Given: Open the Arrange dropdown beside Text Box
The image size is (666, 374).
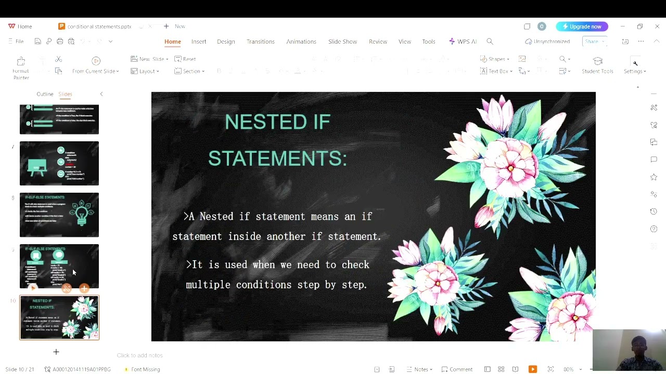Looking at the screenshot, I should coord(524,71).
